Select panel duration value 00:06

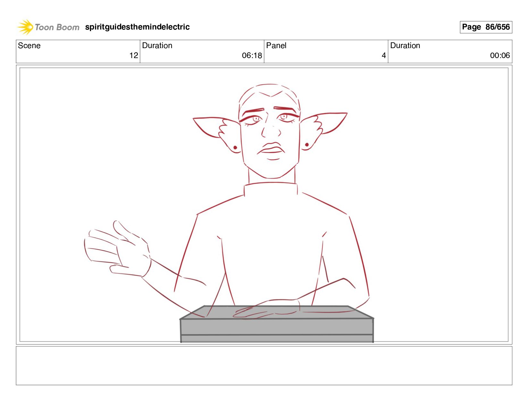[x=500, y=55]
